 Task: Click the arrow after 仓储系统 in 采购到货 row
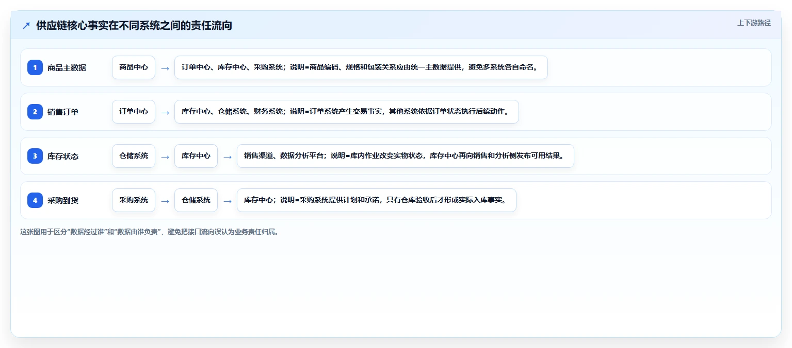click(228, 201)
